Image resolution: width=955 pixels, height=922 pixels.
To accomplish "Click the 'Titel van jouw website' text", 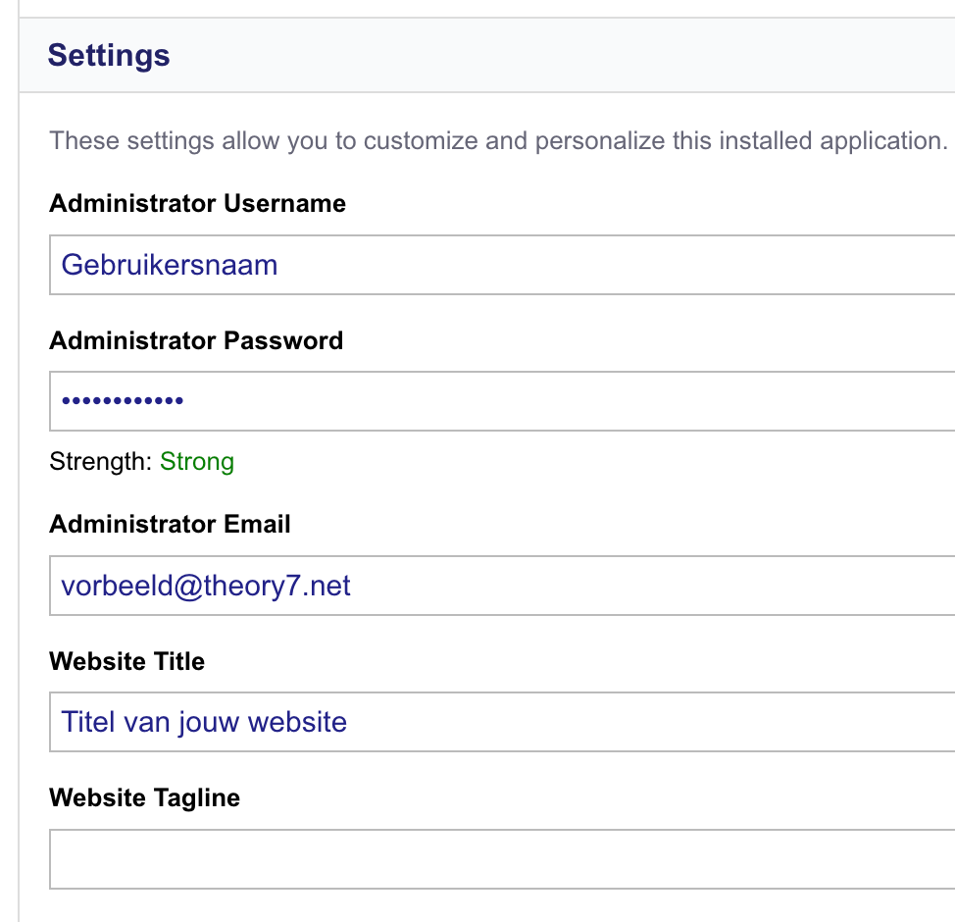I will point(204,723).
